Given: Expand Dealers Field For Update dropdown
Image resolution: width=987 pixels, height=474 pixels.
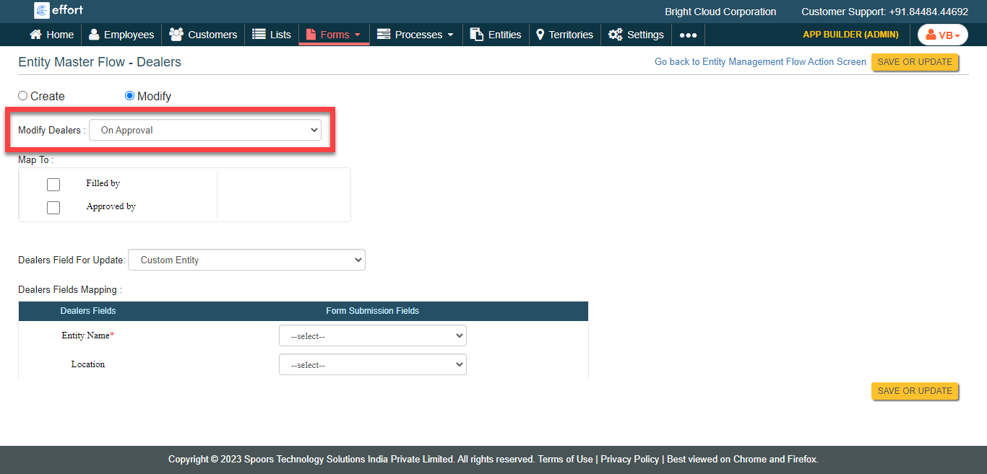Looking at the screenshot, I should [246, 260].
